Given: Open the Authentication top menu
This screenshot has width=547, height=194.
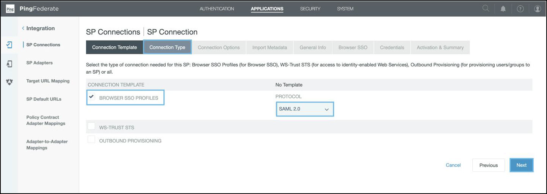Looking at the screenshot, I should pyautogui.click(x=217, y=9).
